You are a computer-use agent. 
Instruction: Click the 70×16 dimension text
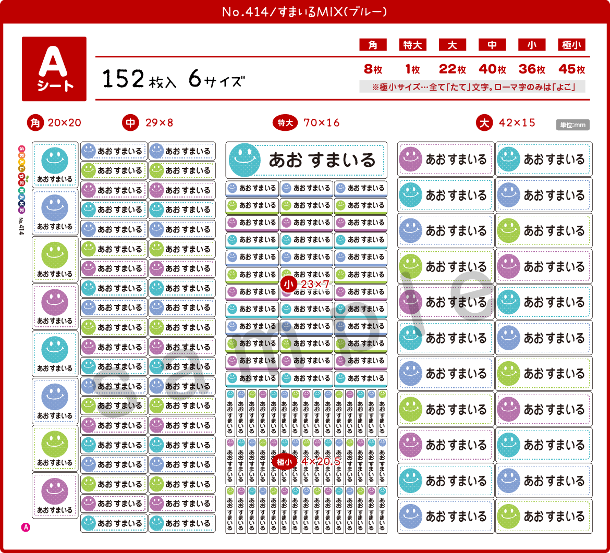click(x=321, y=123)
